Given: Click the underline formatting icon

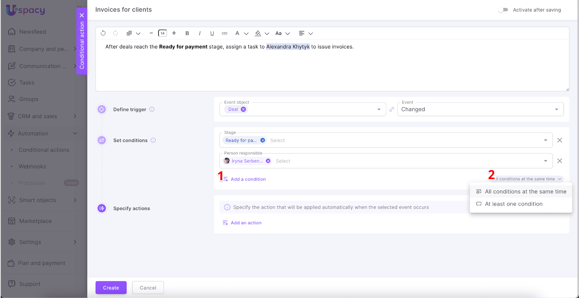Looking at the screenshot, I should [212, 33].
